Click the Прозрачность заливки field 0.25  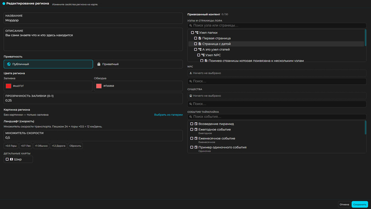93,98
